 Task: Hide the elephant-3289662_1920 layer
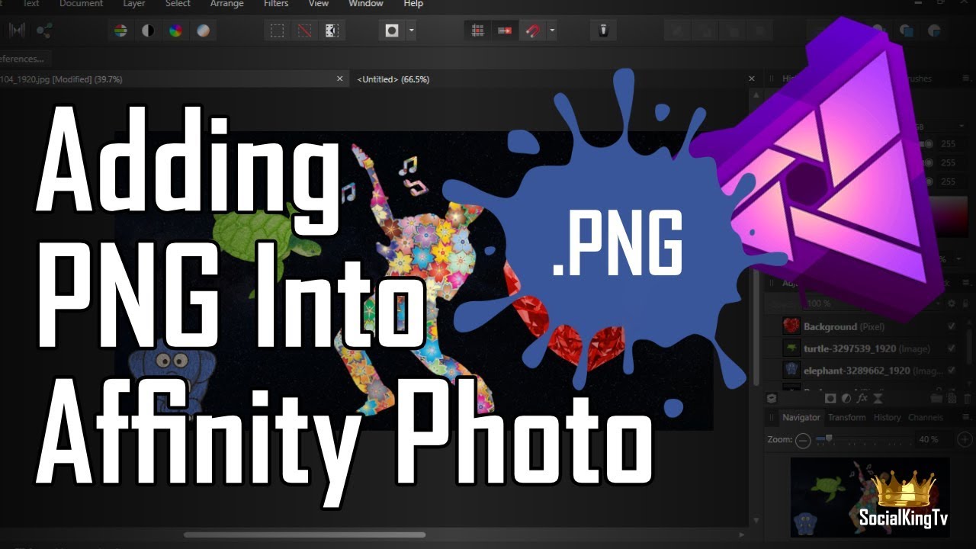tap(951, 371)
